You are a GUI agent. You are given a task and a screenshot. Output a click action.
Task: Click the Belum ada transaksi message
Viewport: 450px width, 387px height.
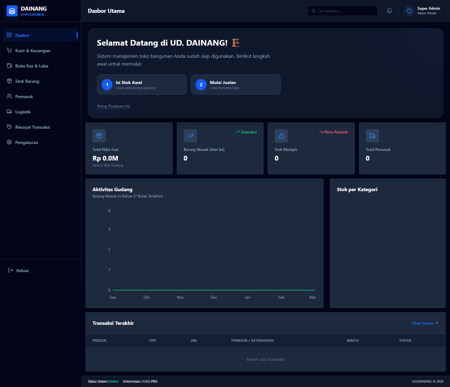[x=266, y=359]
